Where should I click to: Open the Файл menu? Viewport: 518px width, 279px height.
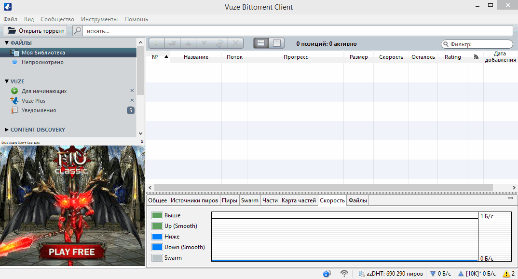pyautogui.click(x=10, y=19)
